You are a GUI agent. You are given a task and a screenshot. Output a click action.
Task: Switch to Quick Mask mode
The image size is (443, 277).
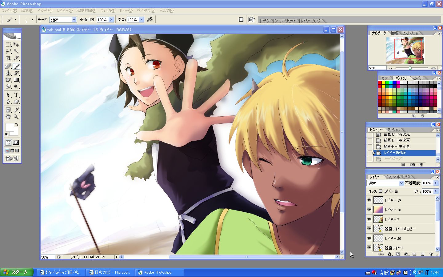tap(16, 143)
